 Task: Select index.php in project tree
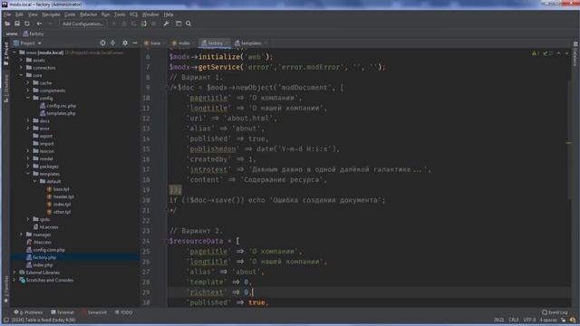(40, 264)
